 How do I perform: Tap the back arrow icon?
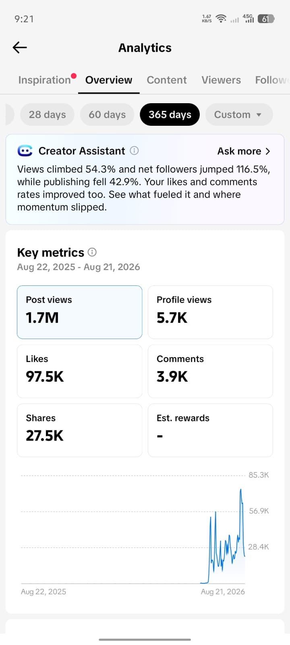pyautogui.click(x=20, y=48)
